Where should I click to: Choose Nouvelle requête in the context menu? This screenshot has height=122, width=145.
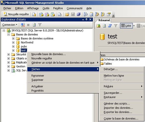[x=63, y=58]
